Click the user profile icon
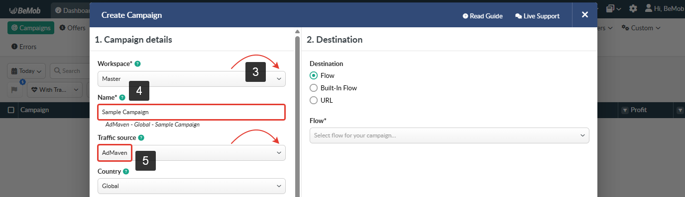Screen dimensions: 685x197 (649, 8)
